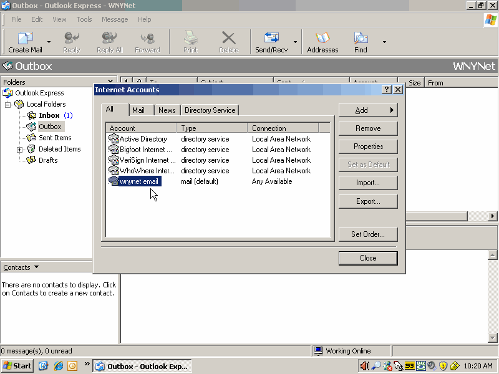
Task: Click the Create Mail toolbar icon
Action: point(25,38)
